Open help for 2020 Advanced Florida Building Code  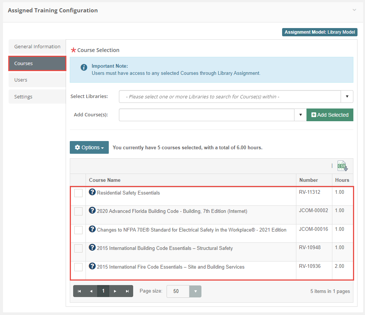[x=92, y=210]
